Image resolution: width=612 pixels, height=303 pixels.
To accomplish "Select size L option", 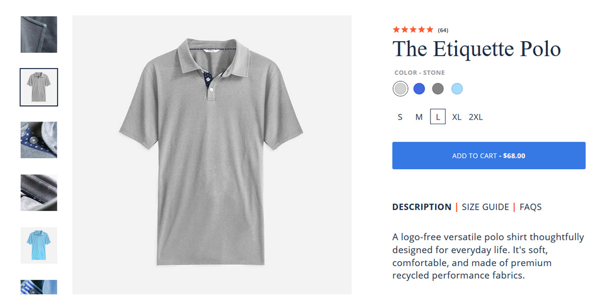I will [438, 117].
